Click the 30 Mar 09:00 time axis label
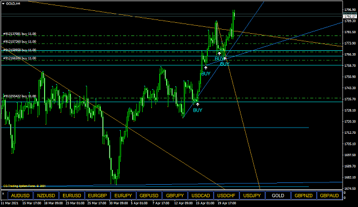The width and height of the screenshot is (358, 207). (x=119, y=203)
